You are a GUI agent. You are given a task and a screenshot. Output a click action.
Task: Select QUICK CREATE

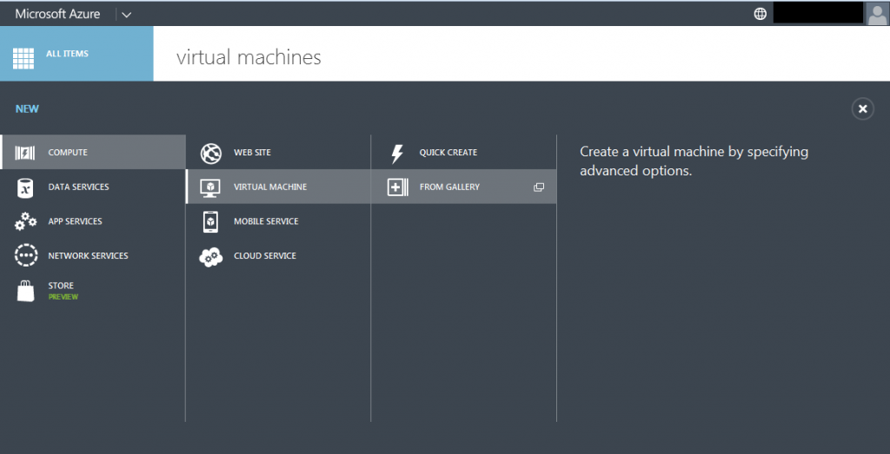point(464,153)
